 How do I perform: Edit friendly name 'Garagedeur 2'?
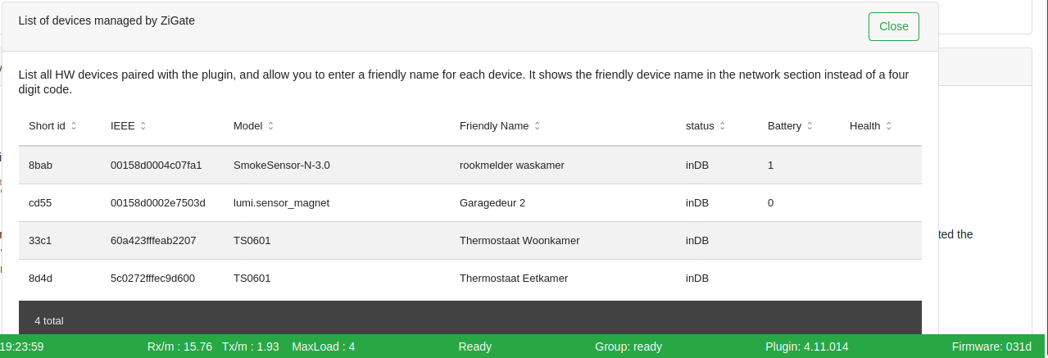[492, 202]
